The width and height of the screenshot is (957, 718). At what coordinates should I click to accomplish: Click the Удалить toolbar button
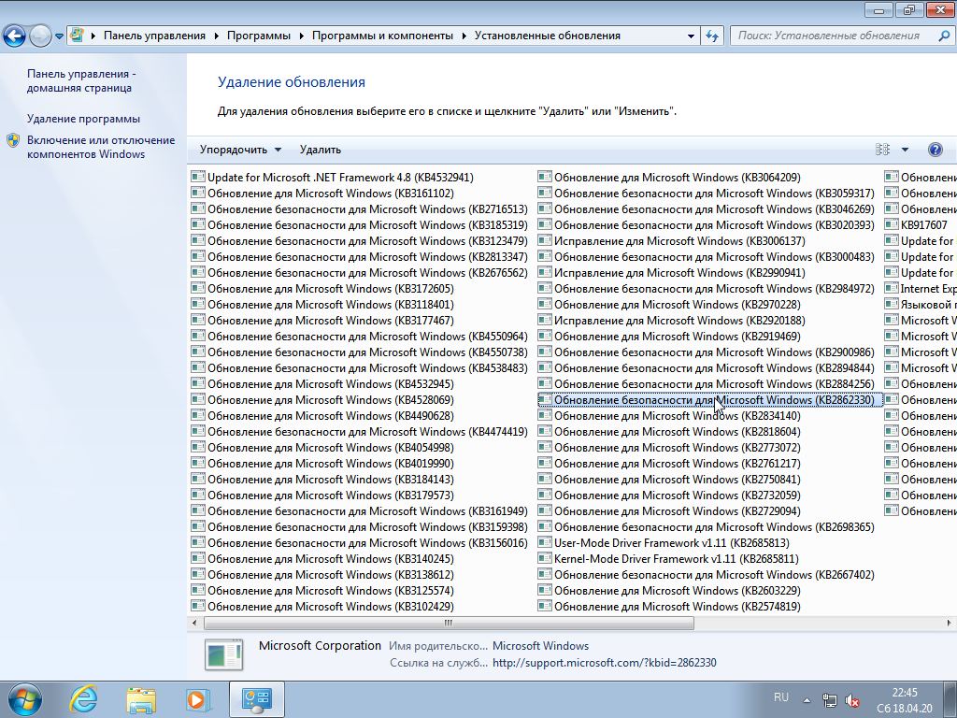[320, 150]
